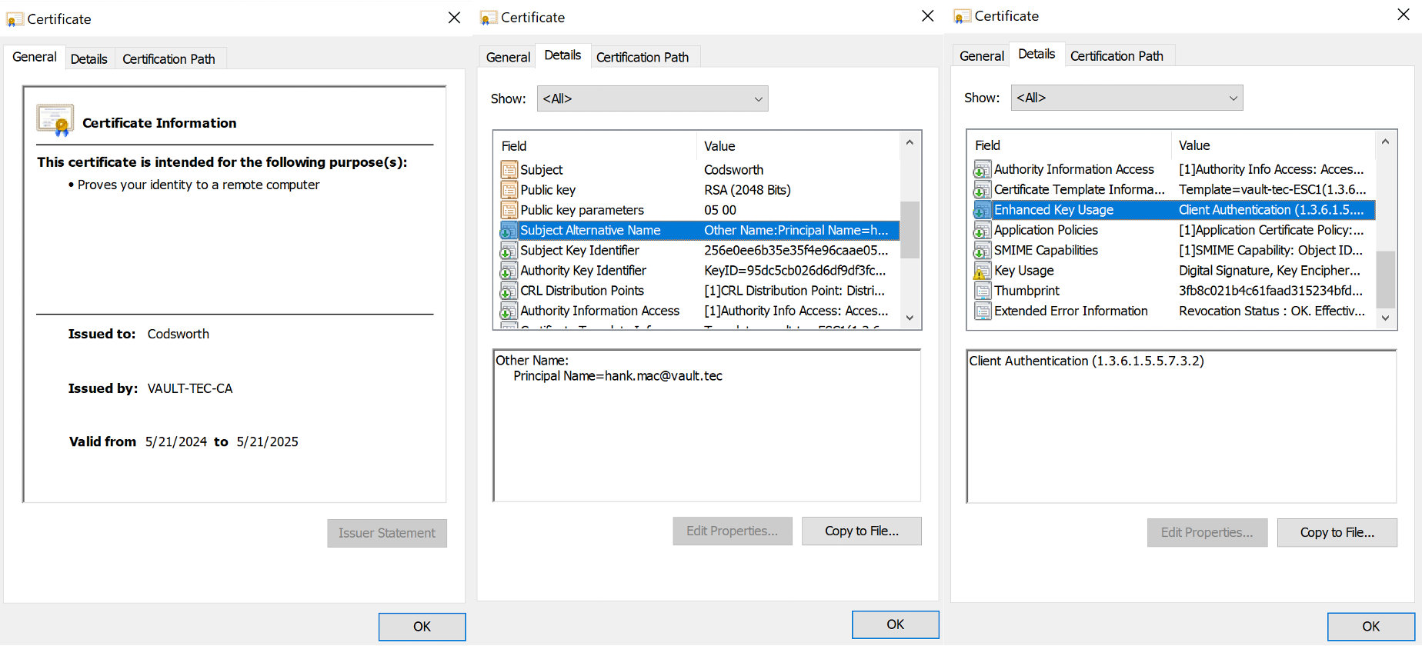Click the CRL Distribution Points extension icon
The height and width of the screenshot is (646, 1422).
(x=509, y=291)
